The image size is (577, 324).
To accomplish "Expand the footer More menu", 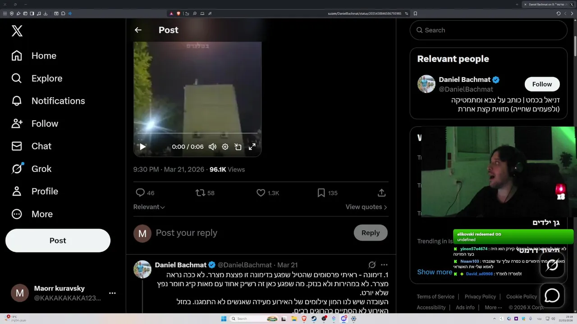I will coord(493,307).
